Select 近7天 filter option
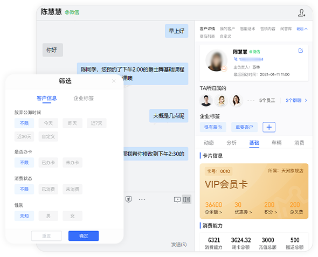This screenshot has width=318, height=257. coord(96,123)
